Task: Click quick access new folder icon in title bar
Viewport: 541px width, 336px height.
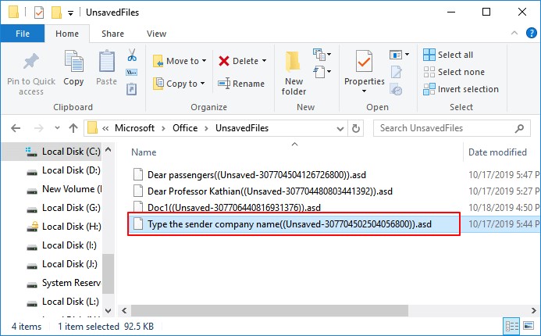Action: [x=56, y=13]
